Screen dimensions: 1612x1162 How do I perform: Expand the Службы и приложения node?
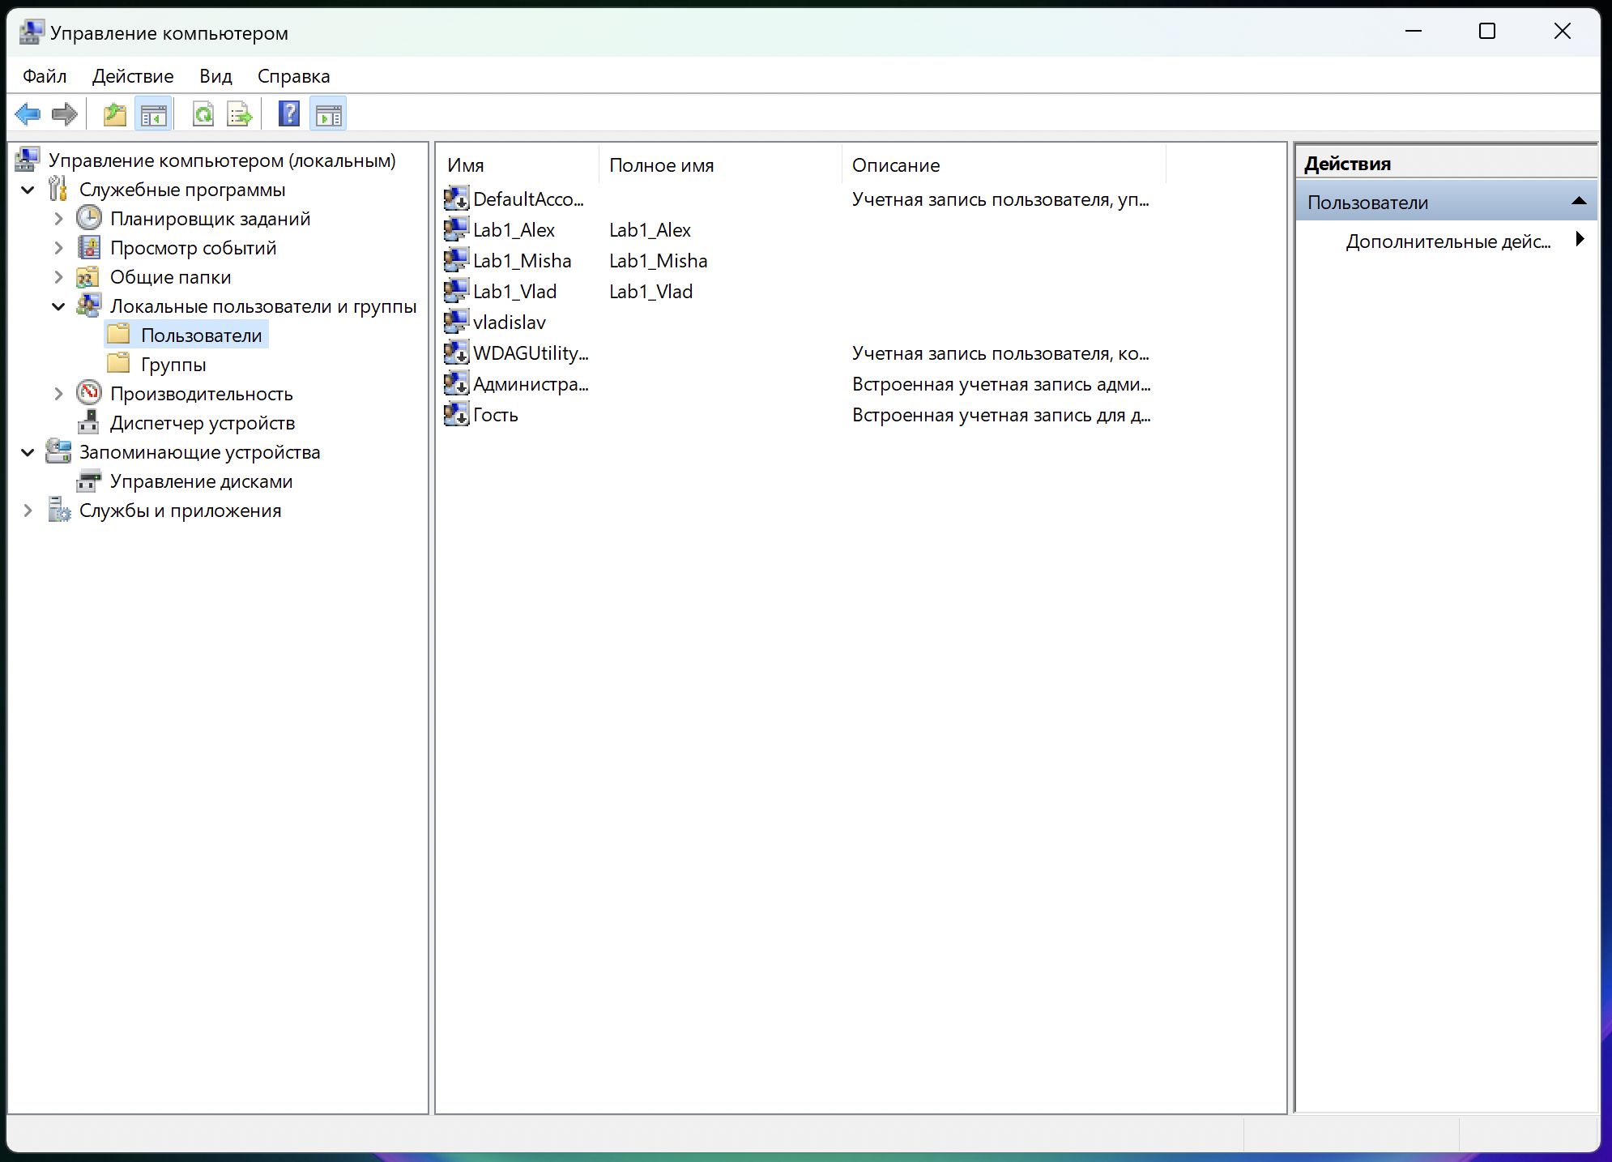pyautogui.click(x=28, y=511)
